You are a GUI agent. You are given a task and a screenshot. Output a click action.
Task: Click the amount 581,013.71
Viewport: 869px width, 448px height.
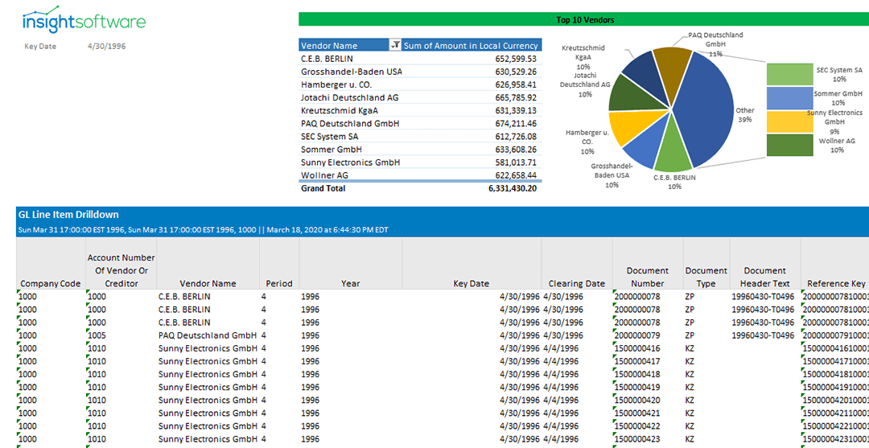(x=516, y=162)
